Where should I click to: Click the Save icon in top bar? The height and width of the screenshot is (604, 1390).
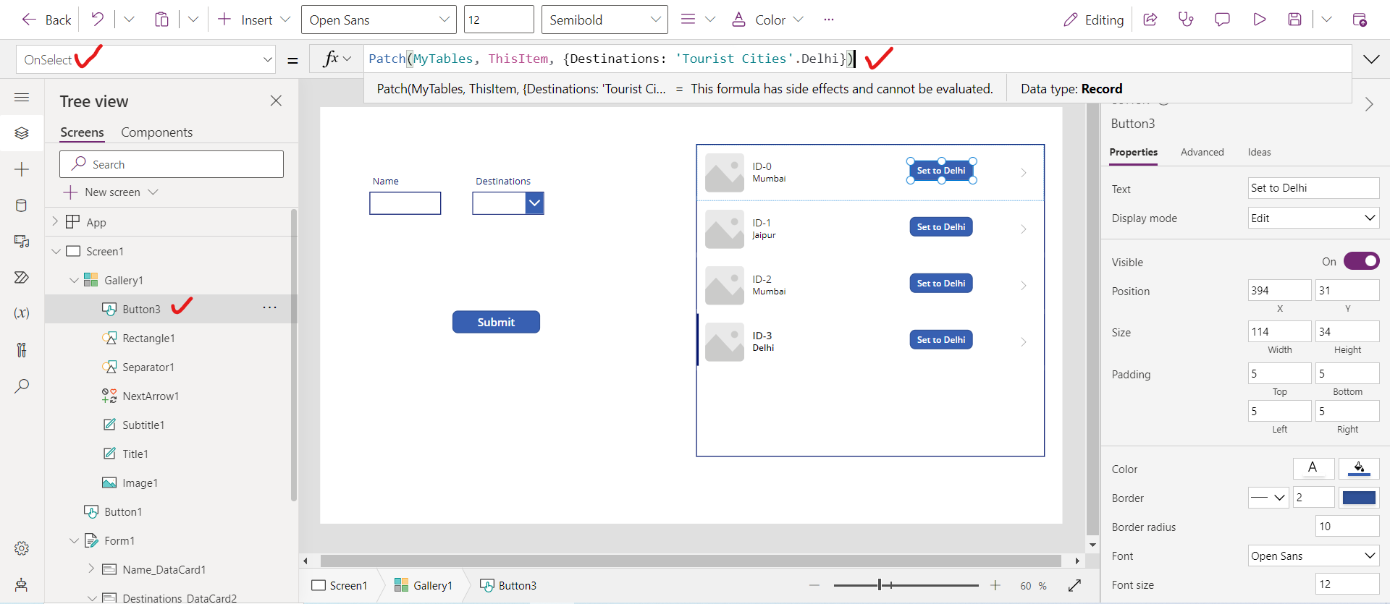click(x=1295, y=20)
